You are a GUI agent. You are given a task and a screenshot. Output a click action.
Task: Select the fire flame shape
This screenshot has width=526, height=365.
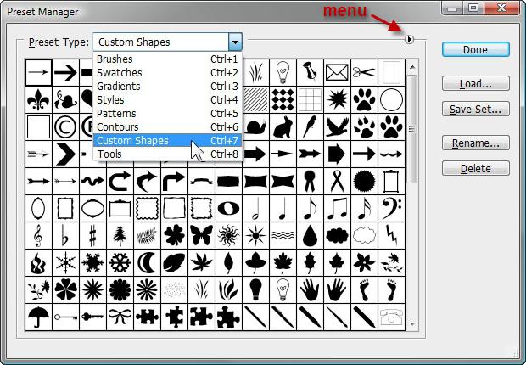click(x=38, y=263)
